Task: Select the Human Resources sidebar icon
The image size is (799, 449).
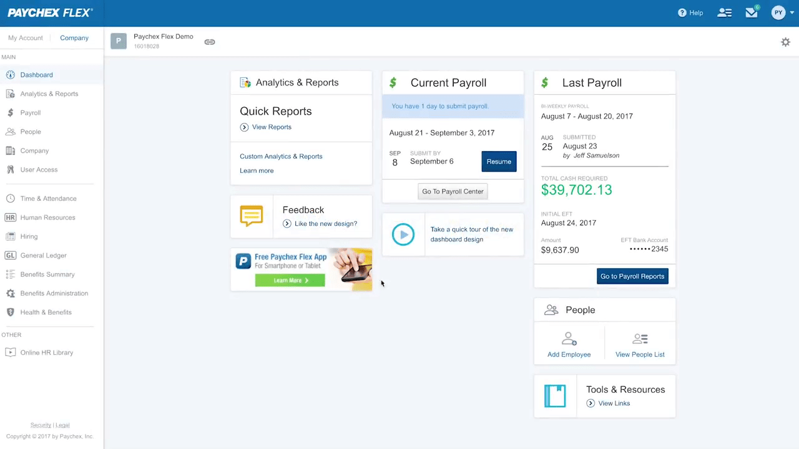Action: tap(10, 217)
